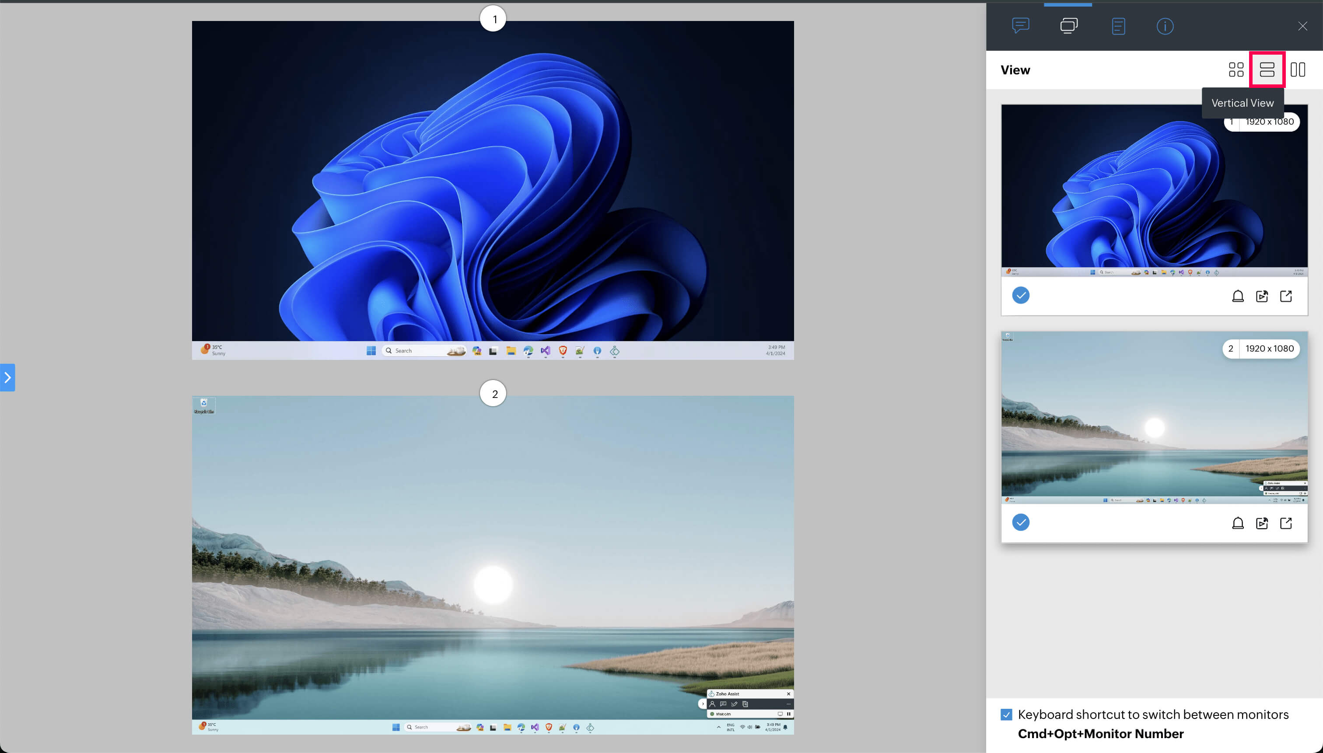
Task: Click the cast screen icon for monitor 1
Action: tap(1262, 296)
